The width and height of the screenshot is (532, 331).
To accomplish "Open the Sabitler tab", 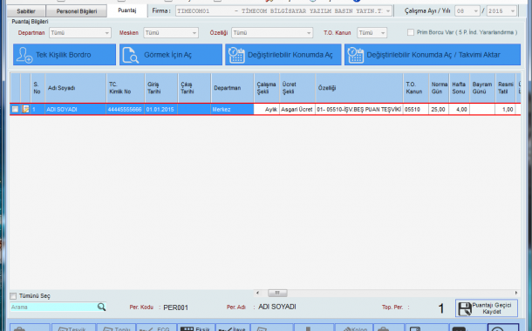I will (26, 11).
